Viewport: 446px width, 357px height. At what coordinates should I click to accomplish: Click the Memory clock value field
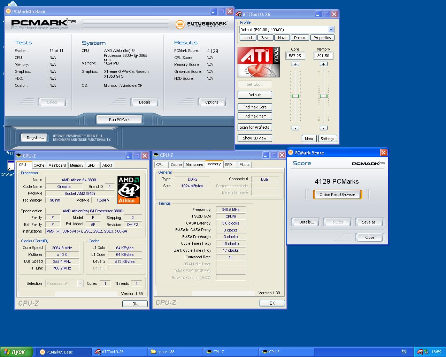324,56
